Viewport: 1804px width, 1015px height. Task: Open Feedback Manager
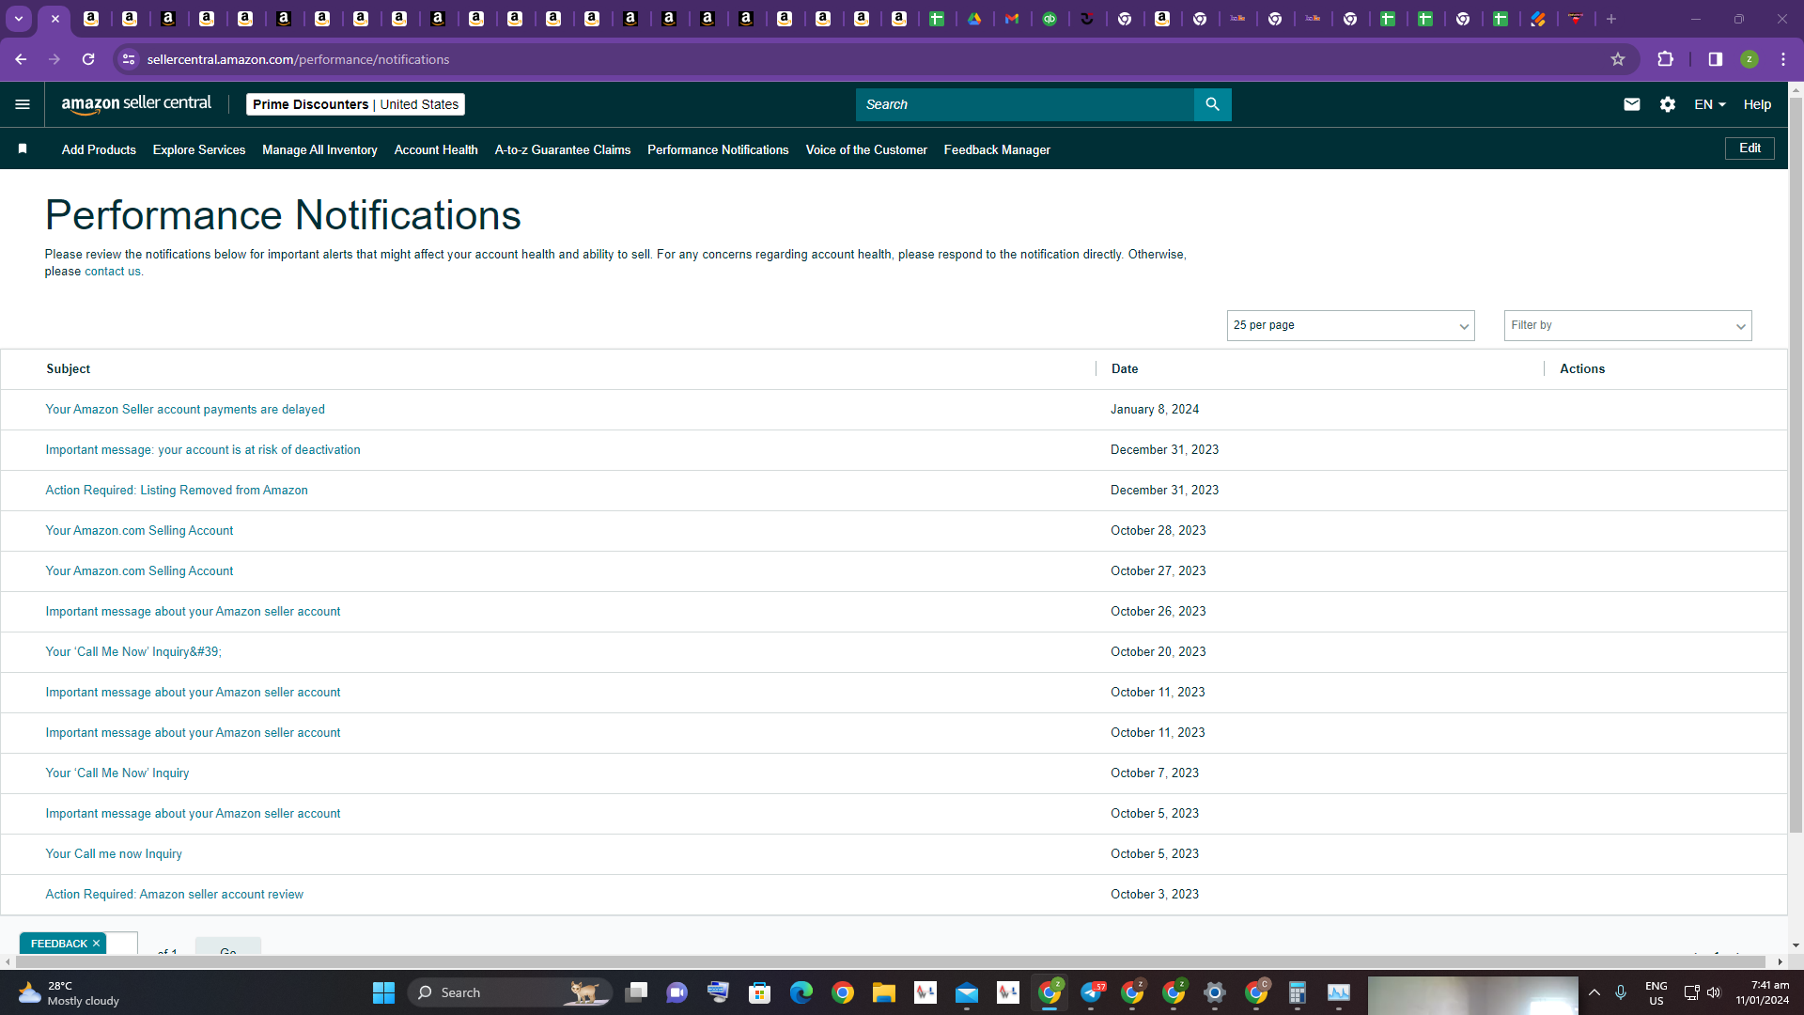pyautogui.click(x=997, y=149)
